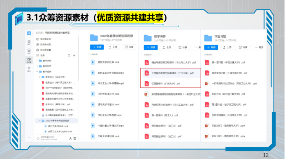Image resolution: width=285 pixels, height=159 pixels.
Task: Click the second sidebar icon below 首页
Action: (x=29, y=51)
